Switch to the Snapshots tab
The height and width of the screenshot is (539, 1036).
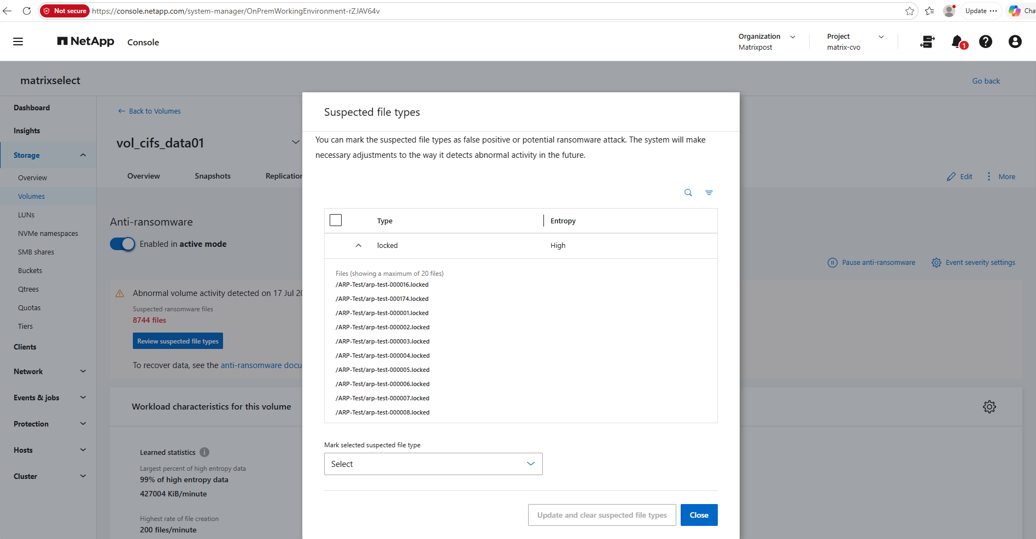(x=213, y=176)
